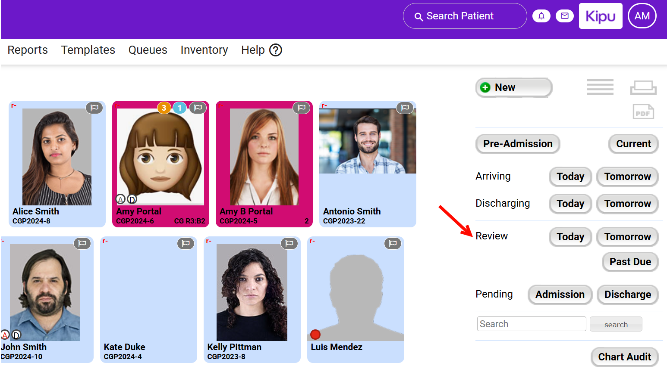Click the orange 3 badge on Amy Portal

pos(164,108)
